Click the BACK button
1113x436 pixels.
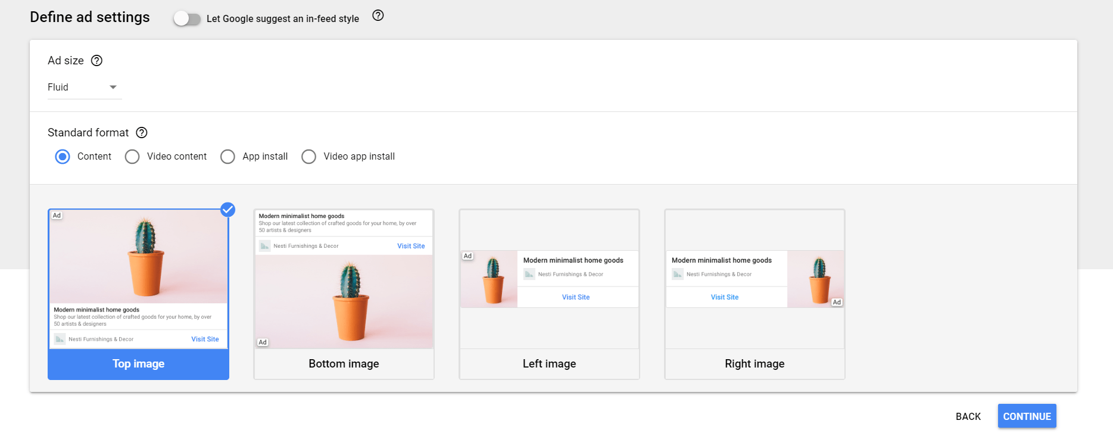click(968, 416)
